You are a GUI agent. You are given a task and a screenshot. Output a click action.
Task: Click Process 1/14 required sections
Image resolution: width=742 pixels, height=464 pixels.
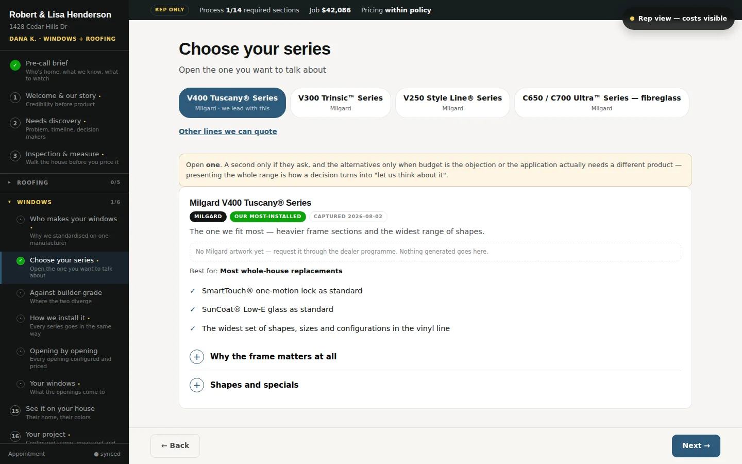coord(249,10)
